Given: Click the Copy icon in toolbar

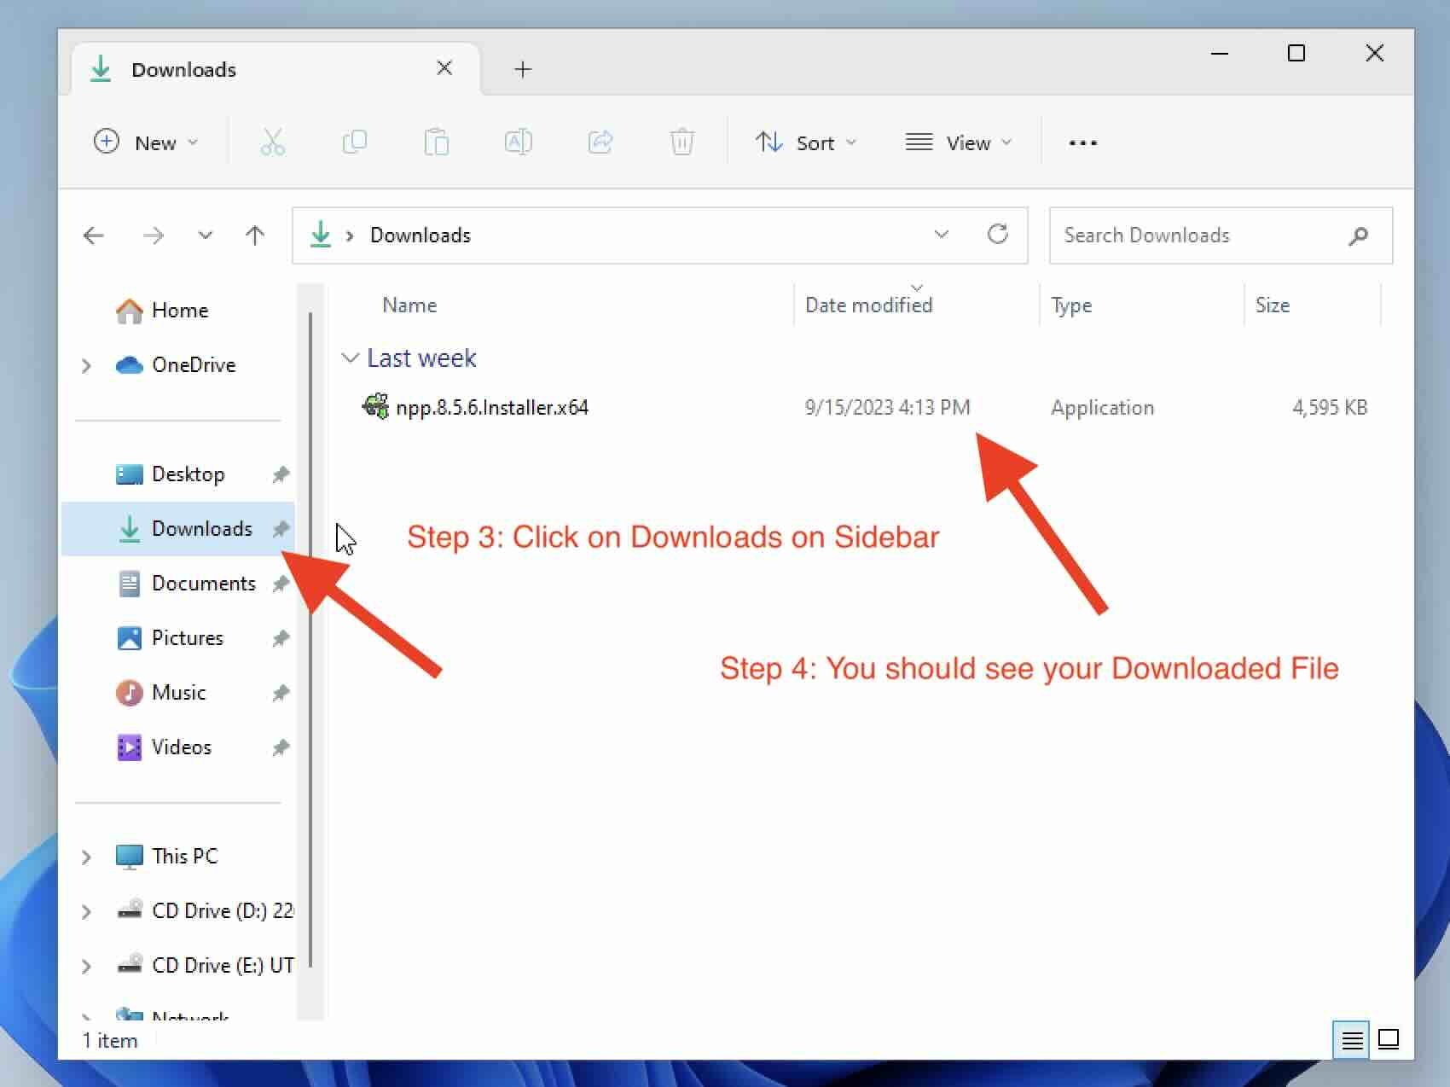Looking at the screenshot, I should click(354, 142).
